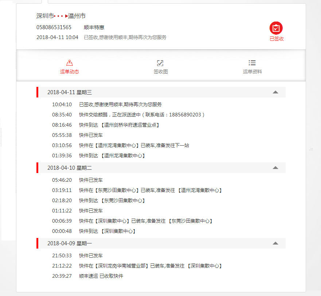Click header message 已签收,感谢使用顺丰
The image size is (321, 296).
[x=125, y=37]
